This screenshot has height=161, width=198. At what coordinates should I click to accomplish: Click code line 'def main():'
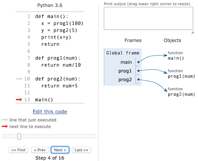pos(52,17)
